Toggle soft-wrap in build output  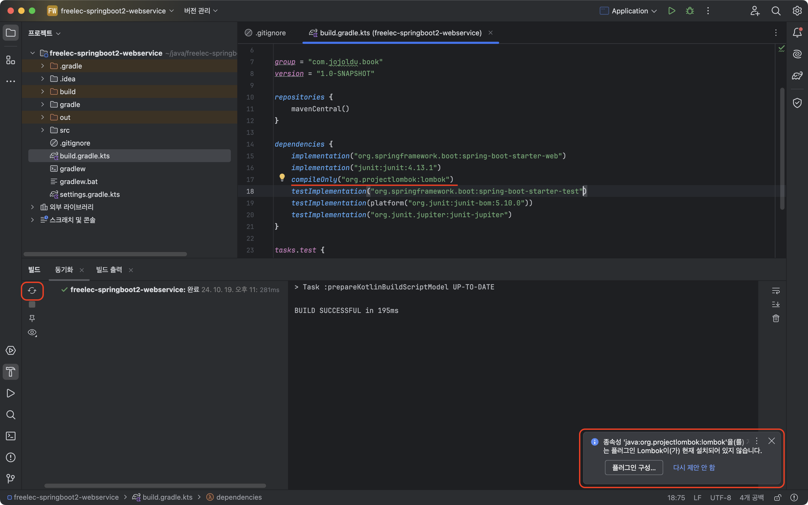tap(776, 290)
